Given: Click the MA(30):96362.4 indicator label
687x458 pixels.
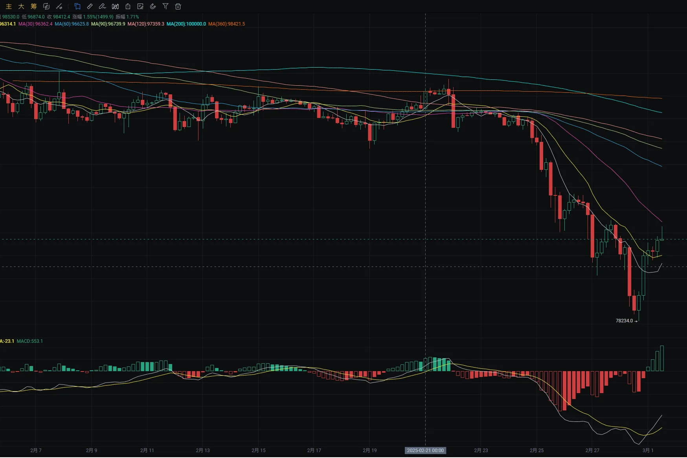Looking at the screenshot, I should pos(35,24).
